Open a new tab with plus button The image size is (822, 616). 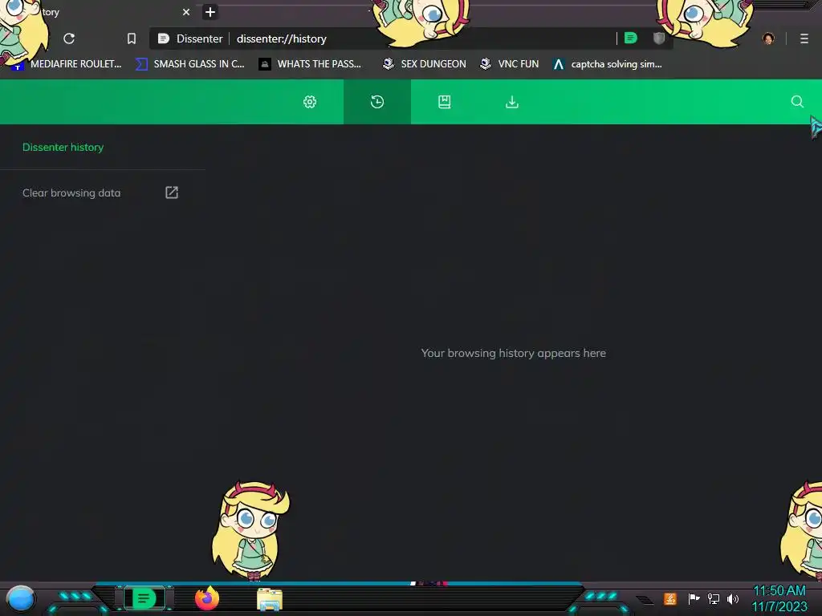210,12
